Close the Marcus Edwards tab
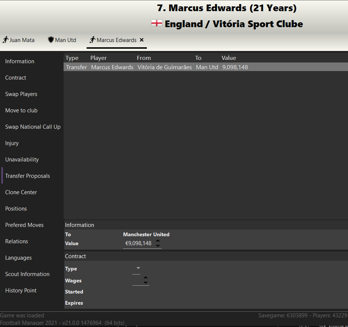The height and width of the screenshot is (327, 348). point(142,40)
